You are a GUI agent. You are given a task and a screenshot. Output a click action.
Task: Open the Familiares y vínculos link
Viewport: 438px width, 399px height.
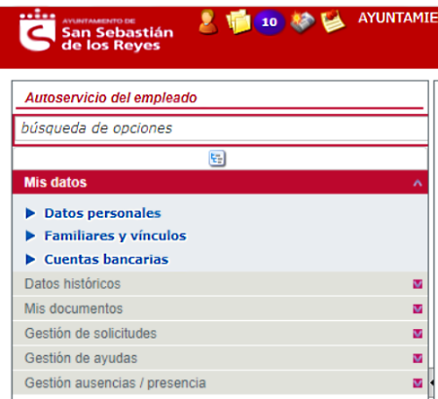pyautogui.click(x=115, y=236)
